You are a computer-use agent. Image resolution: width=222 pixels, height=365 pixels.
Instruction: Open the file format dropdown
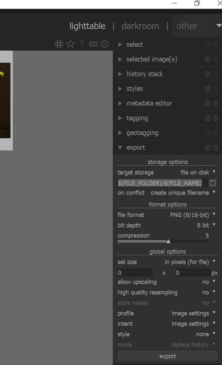[x=193, y=215]
